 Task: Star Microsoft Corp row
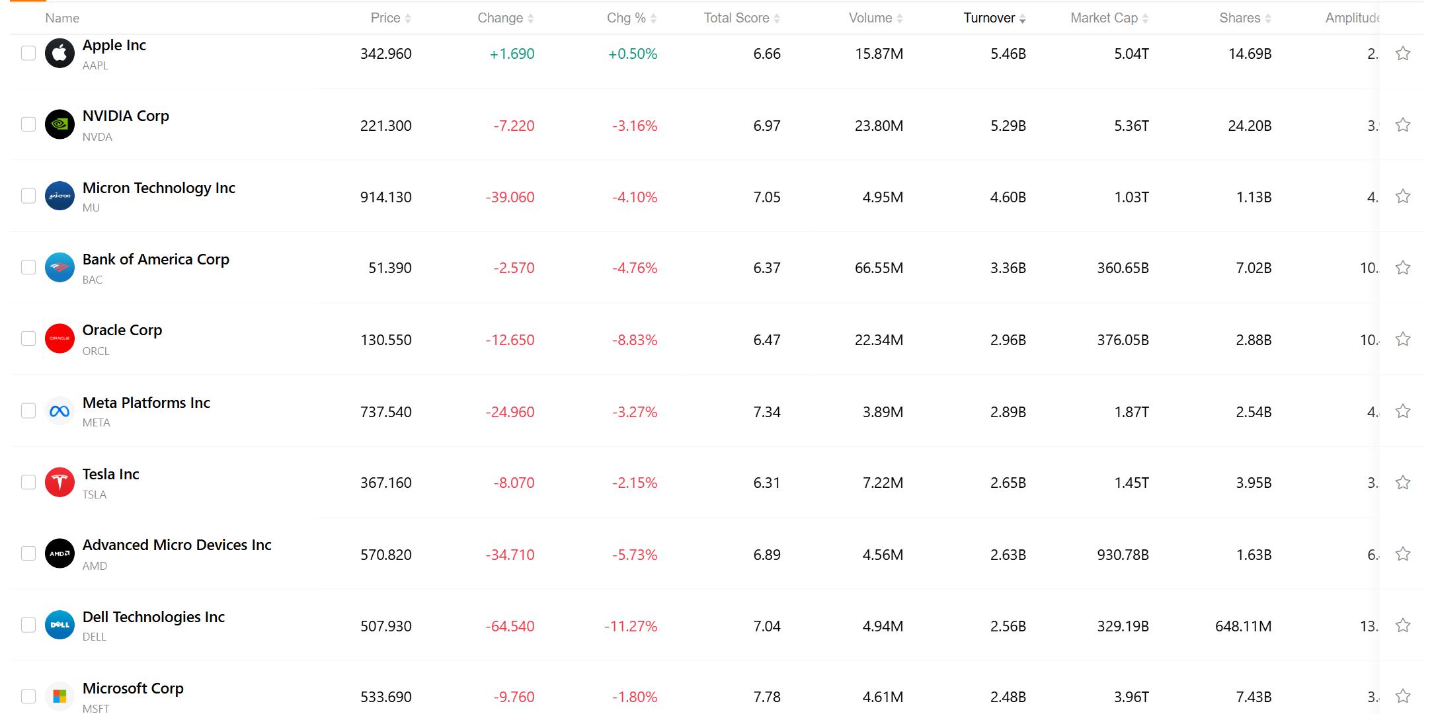coord(1402,696)
